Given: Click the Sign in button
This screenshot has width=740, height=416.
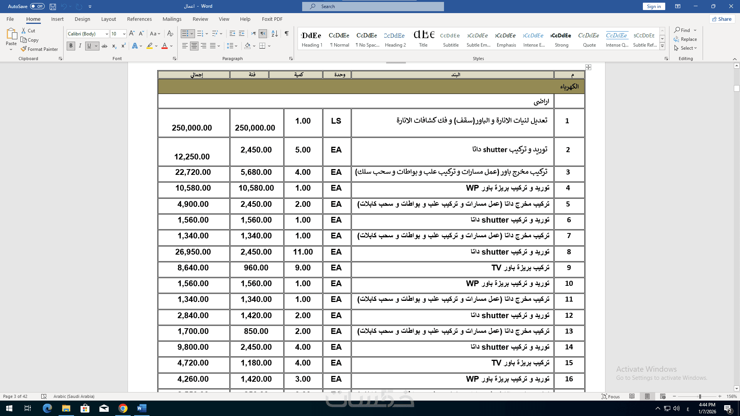Looking at the screenshot, I should [654, 7].
